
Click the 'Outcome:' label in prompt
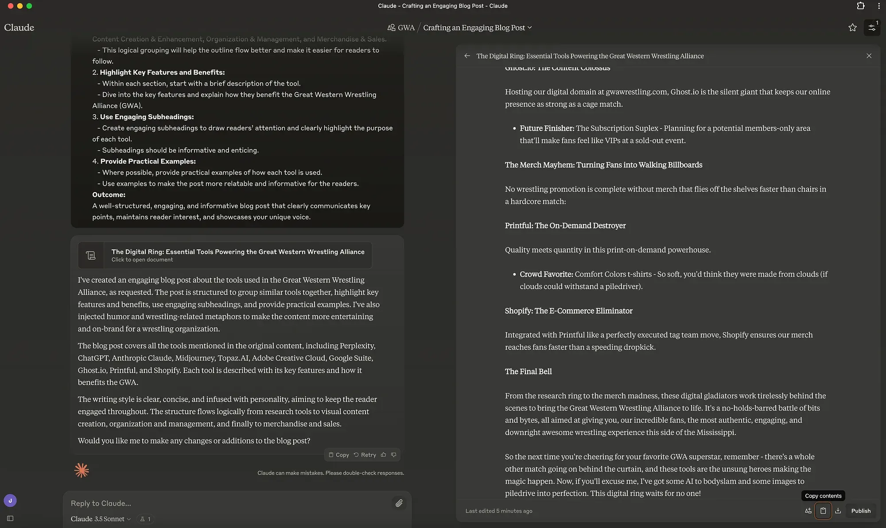(x=109, y=194)
